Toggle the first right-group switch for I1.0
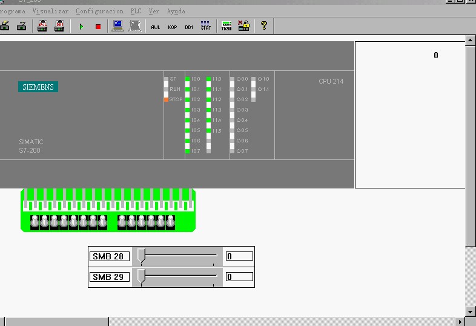This screenshot has width=476, height=326. coord(122,222)
